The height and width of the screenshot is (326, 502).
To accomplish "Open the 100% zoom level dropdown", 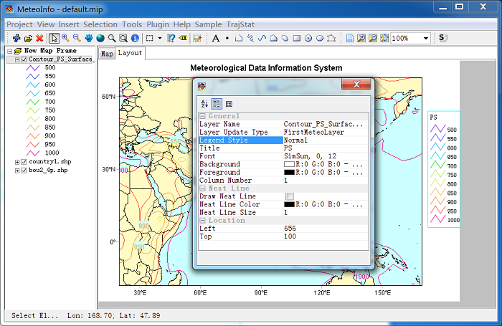I will [x=425, y=38].
